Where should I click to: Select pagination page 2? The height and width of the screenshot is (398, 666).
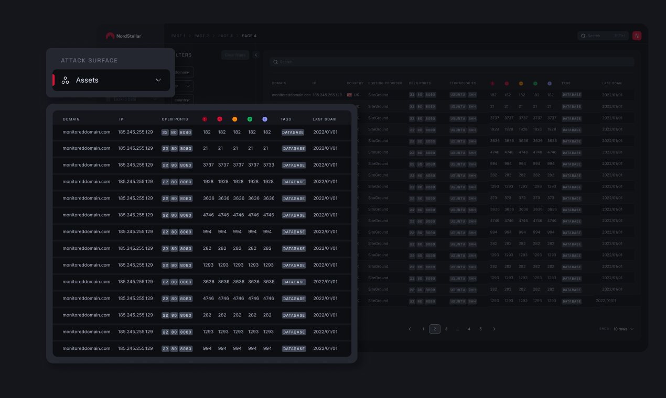point(435,329)
